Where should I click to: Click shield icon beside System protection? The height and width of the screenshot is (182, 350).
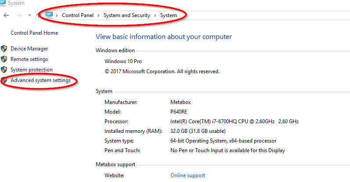(4, 70)
